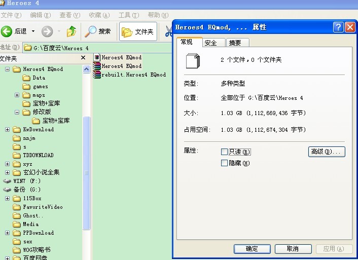Viewport: 358px width, 260px height.
Task: Select the 备份 (G:) drive icon
Action: click(7, 190)
